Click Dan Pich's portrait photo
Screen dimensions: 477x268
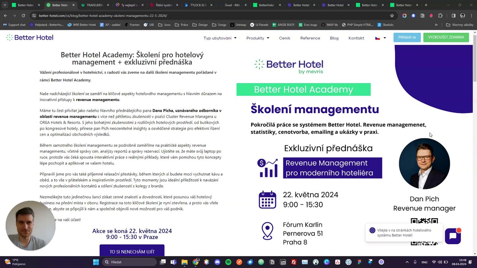[x=424, y=164]
